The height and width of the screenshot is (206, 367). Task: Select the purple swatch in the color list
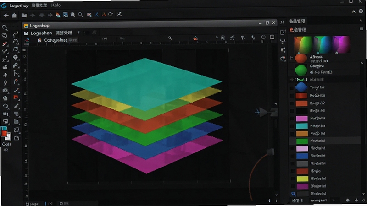[x=302, y=186]
